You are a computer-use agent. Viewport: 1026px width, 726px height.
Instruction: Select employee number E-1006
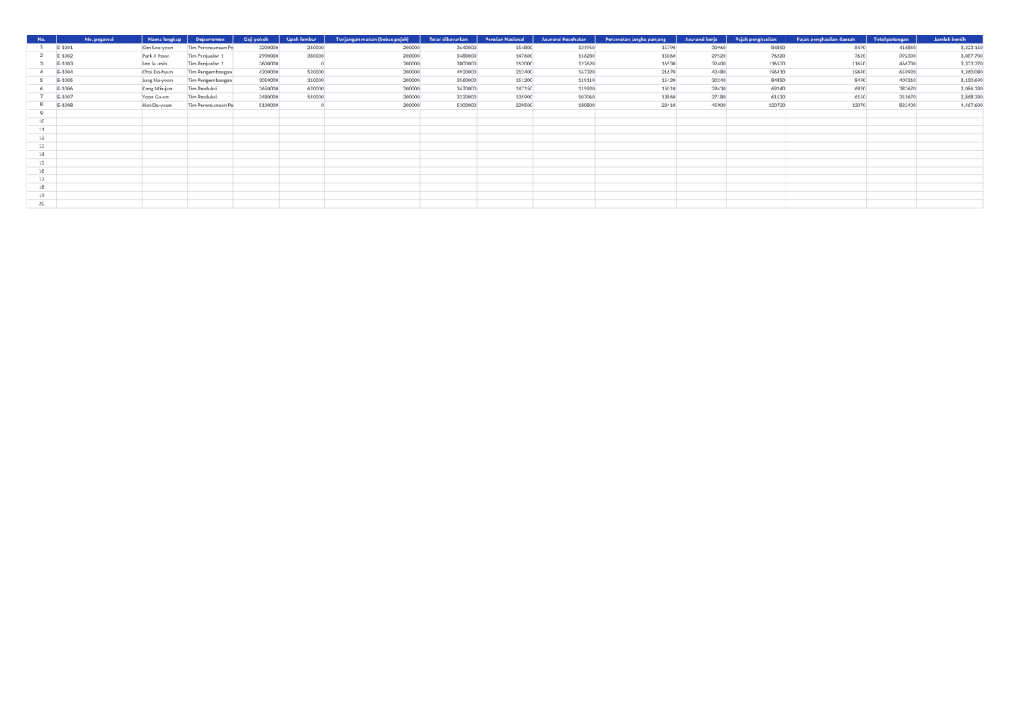[x=98, y=90]
